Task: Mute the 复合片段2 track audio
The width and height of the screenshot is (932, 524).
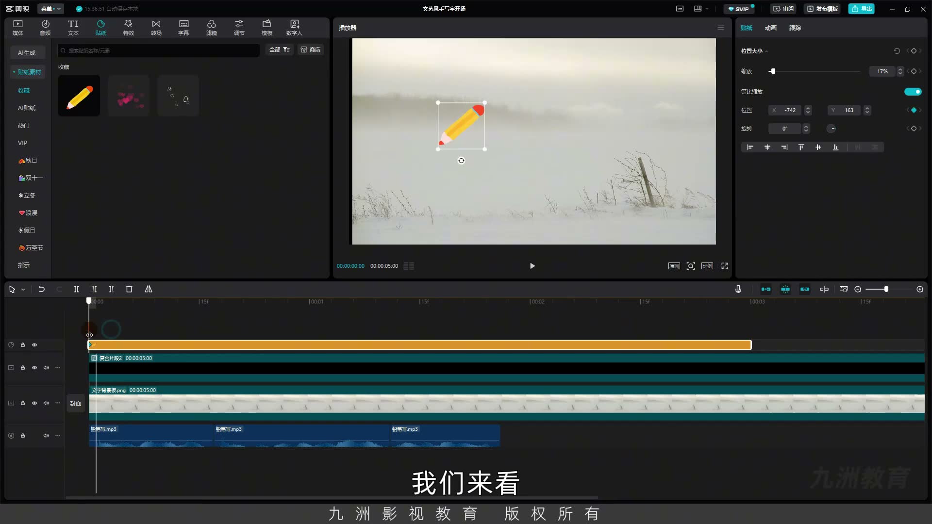Action: tap(46, 368)
